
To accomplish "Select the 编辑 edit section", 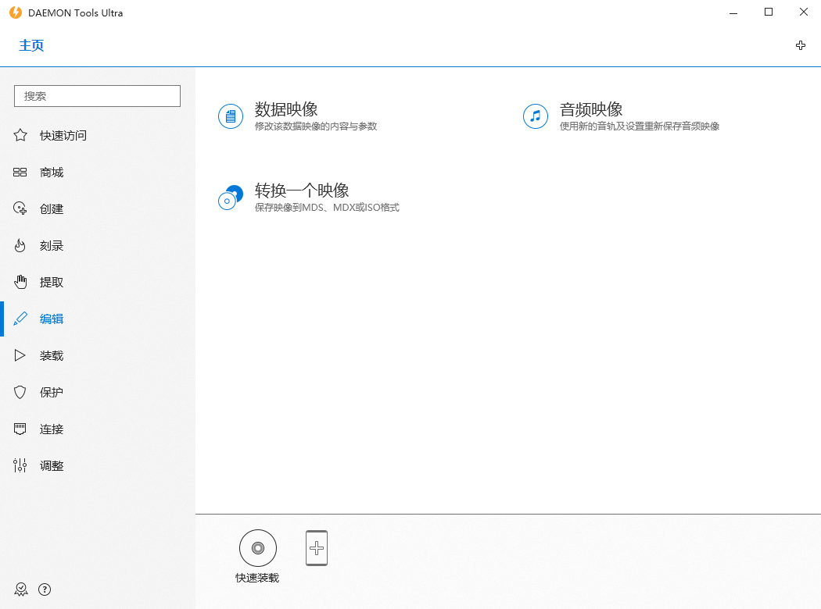I will click(x=51, y=319).
